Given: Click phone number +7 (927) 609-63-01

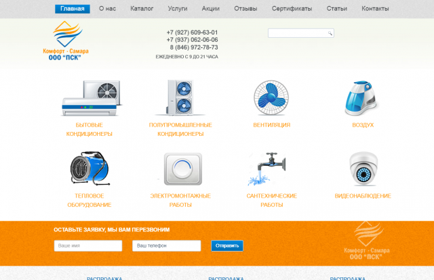Looking at the screenshot, I should pyautogui.click(x=192, y=32).
